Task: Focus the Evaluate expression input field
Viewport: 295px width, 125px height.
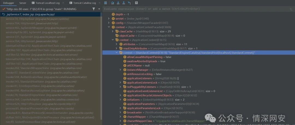Action: [x=196, y=9]
